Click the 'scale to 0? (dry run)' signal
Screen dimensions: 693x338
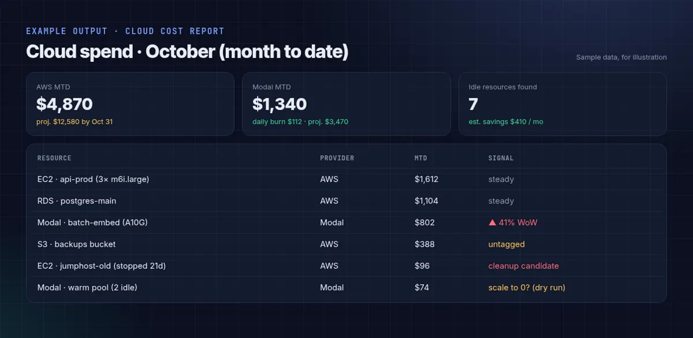[x=527, y=288]
